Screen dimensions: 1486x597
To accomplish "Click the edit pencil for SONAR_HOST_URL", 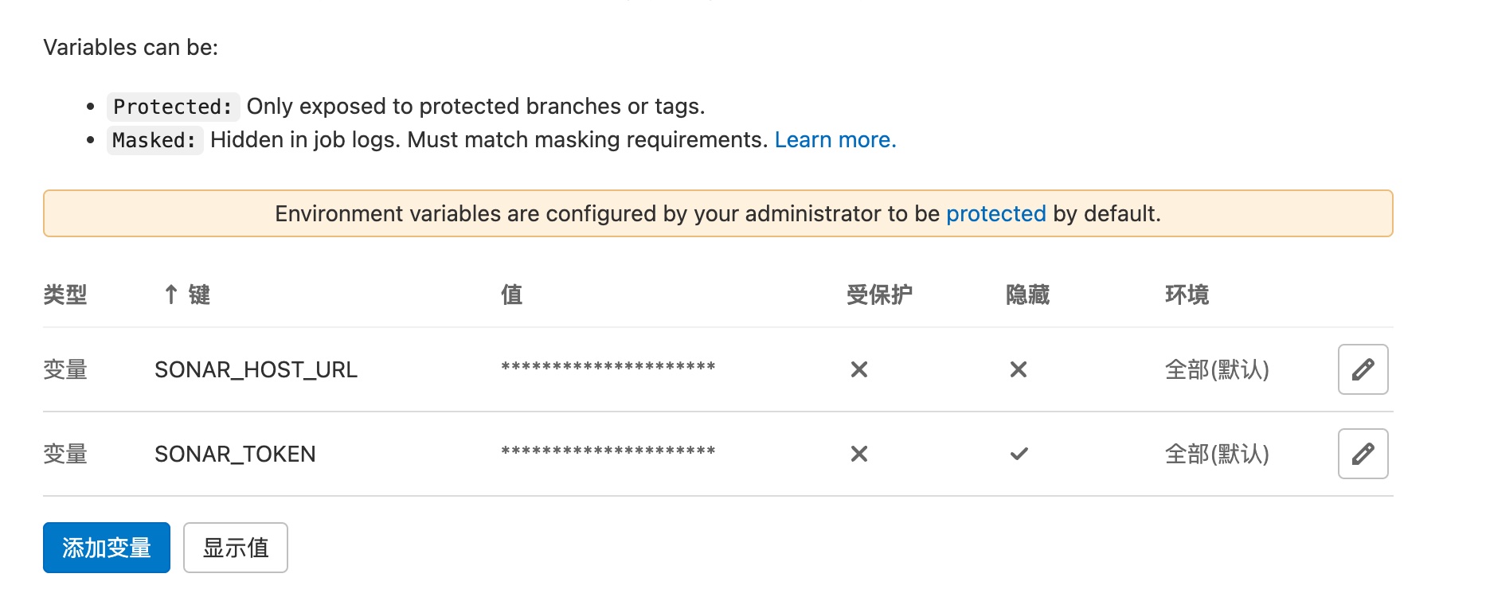I will point(1363,369).
